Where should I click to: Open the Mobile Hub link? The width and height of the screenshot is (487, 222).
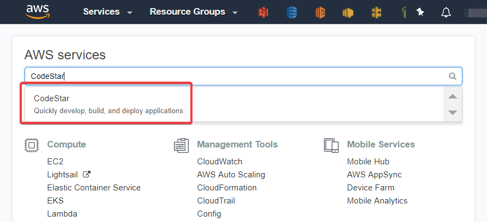point(368,162)
